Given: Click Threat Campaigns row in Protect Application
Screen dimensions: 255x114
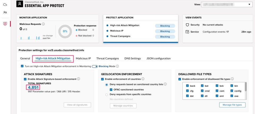Looking at the screenshot, I should (120, 36).
